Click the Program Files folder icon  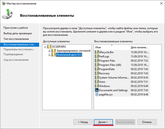97,60
